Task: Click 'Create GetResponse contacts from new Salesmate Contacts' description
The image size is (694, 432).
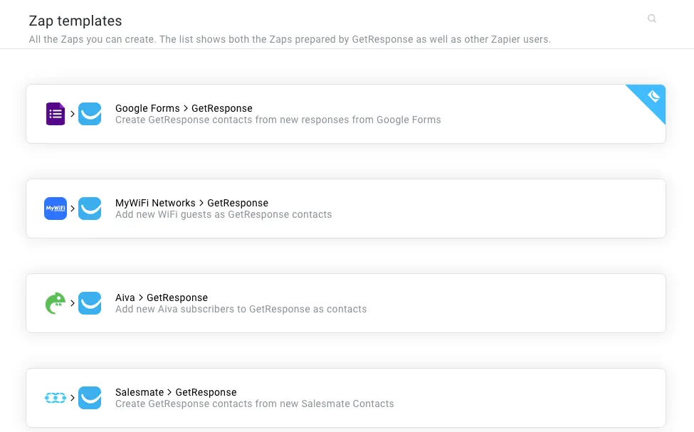Action: click(255, 404)
